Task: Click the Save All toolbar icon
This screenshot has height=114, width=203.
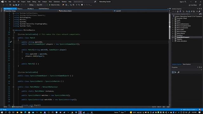Action: click(x=18, y=5)
